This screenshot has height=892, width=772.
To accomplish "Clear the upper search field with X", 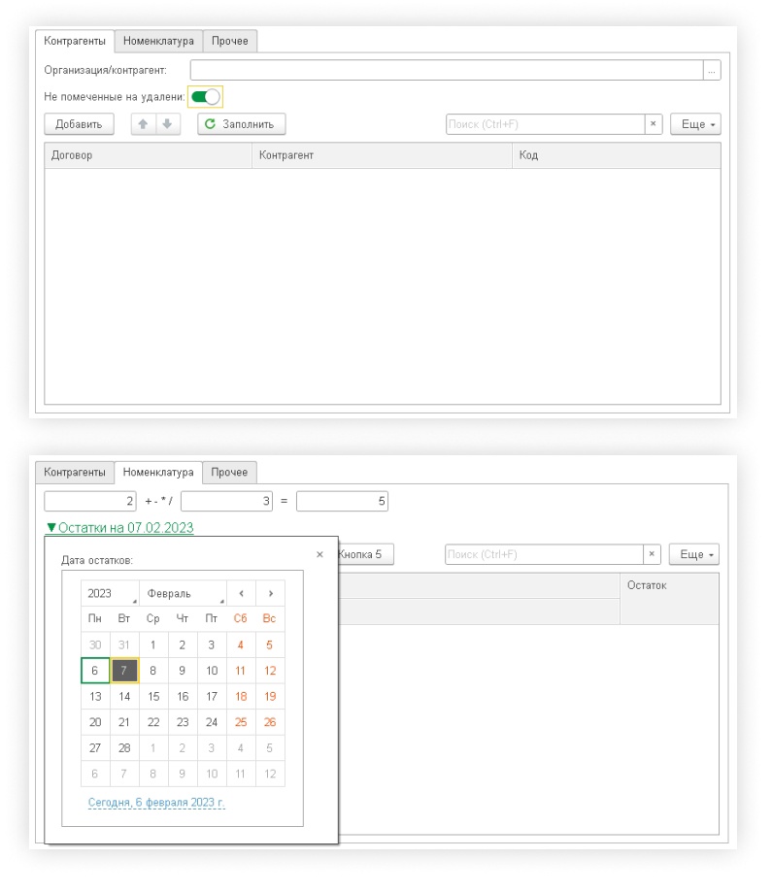I will click(654, 124).
